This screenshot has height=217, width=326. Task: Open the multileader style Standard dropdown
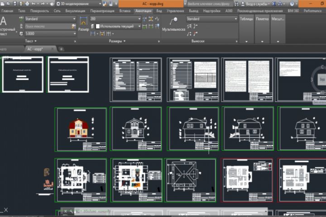[211, 19]
